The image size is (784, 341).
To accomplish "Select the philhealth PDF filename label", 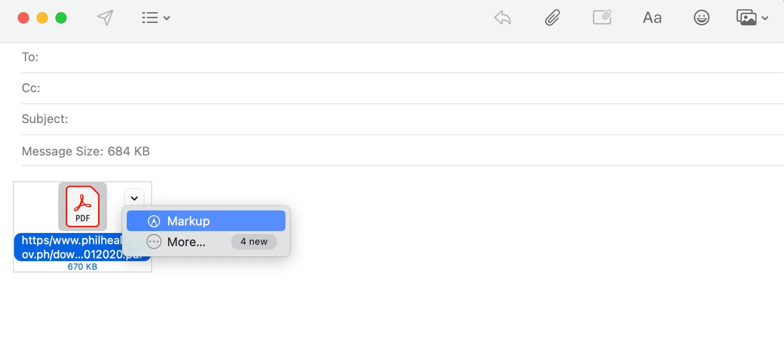I will [x=71, y=248].
